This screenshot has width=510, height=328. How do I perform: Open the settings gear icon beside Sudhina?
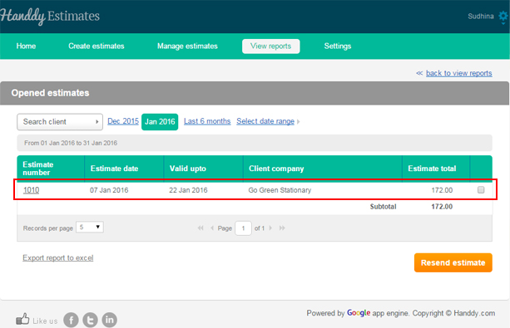503,17
